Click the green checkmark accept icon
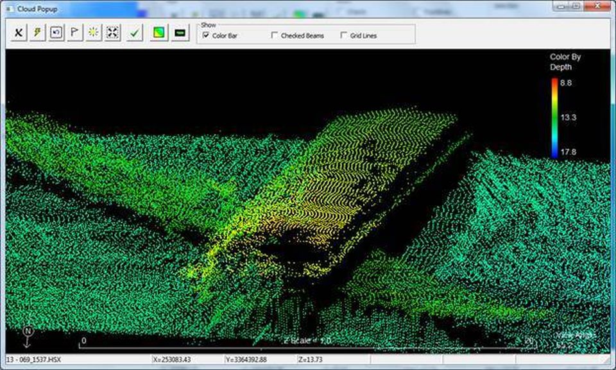616x370 pixels. click(135, 33)
